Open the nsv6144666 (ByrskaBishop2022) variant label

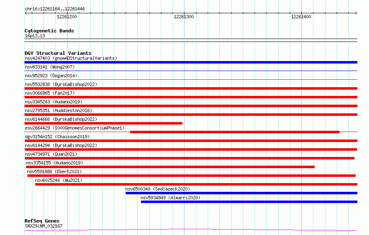[61, 119]
